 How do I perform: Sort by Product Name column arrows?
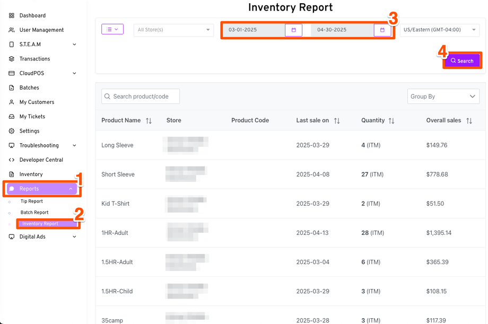pyautogui.click(x=149, y=121)
